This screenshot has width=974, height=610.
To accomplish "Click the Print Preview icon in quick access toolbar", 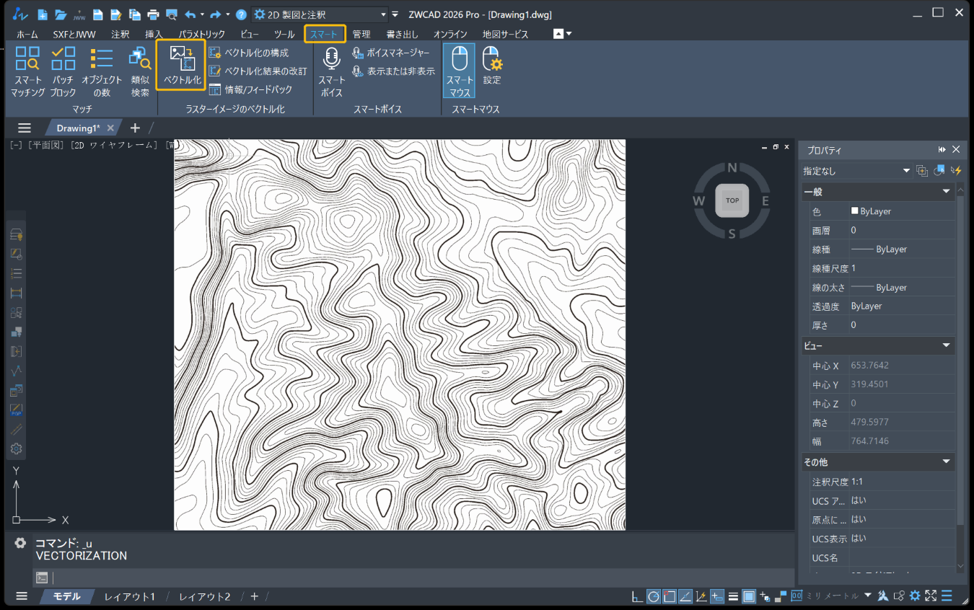I will pyautogui.click(x=171, y=14).
